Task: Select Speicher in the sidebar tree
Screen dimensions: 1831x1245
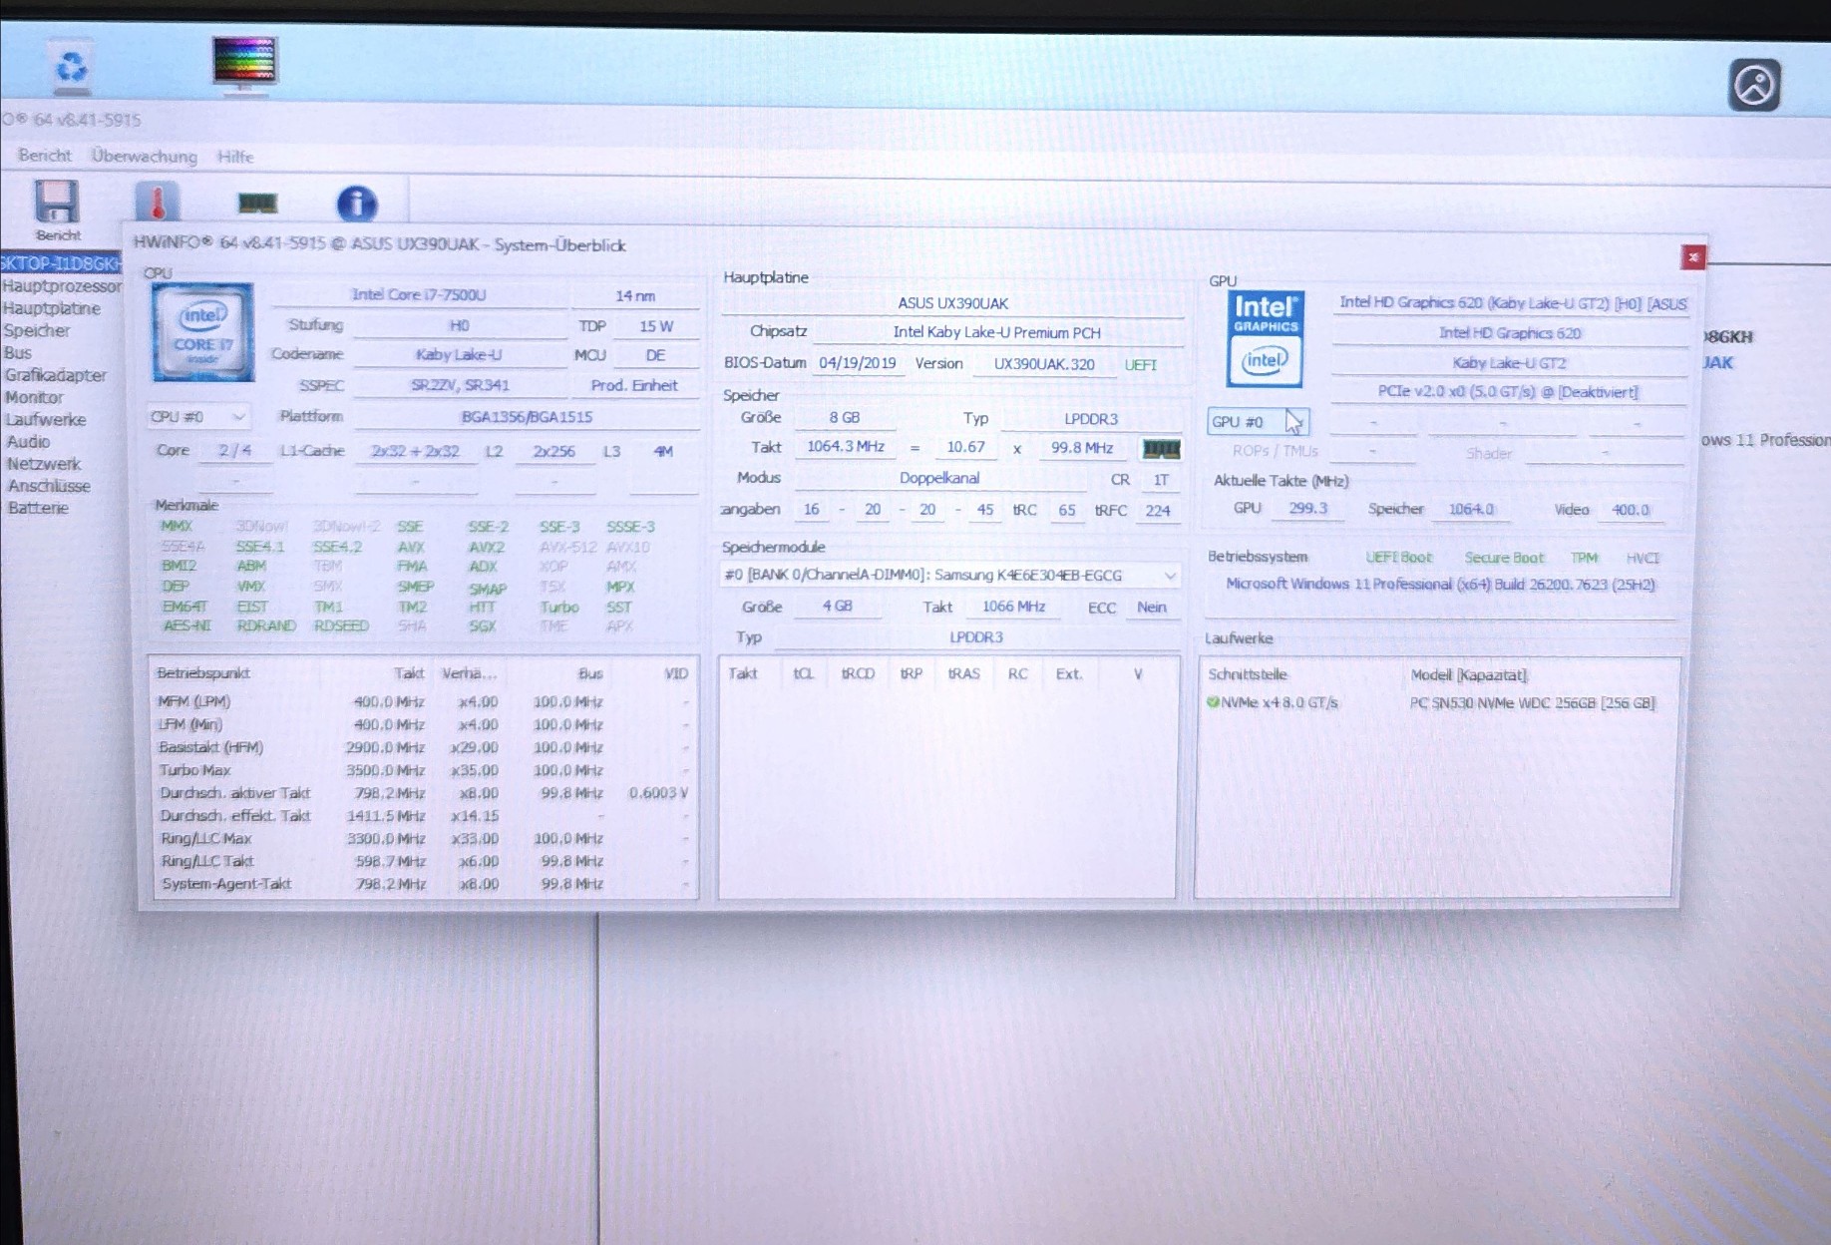Action: (x=36, y=330)
